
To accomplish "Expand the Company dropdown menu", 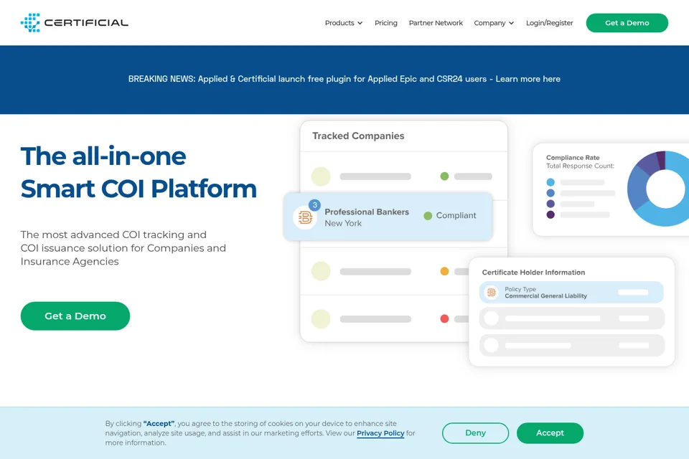I will pyautogui.click(x=494, y=23).
